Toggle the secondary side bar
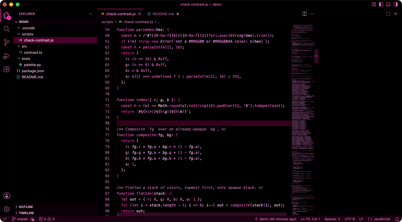The height and width of the screenshot is (222, 402). coord(396,4)
